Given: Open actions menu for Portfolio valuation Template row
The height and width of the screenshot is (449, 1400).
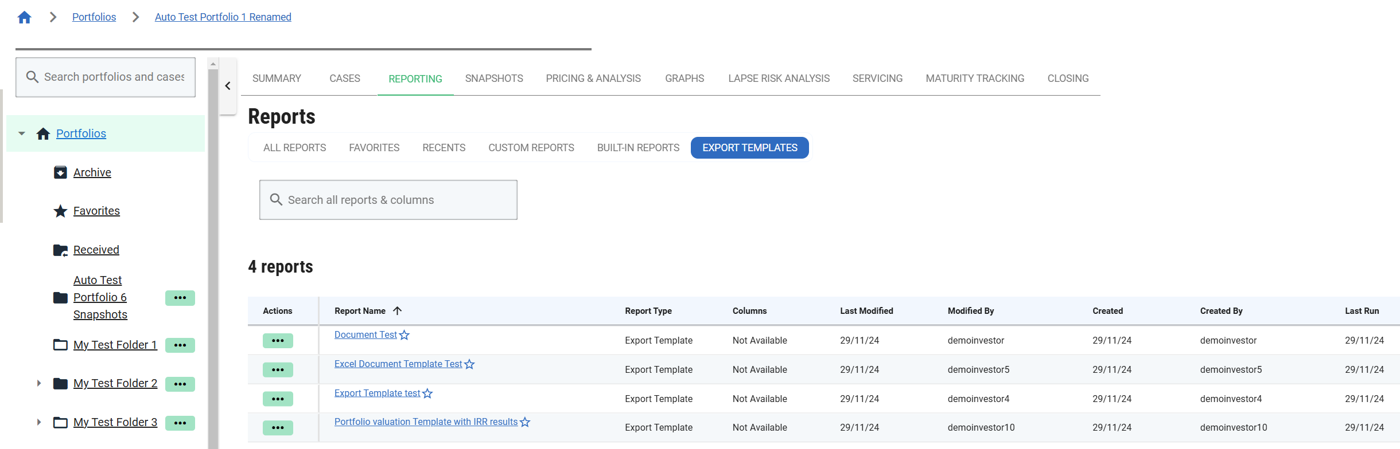Looking at the screenshot, I should click(278, 428).
